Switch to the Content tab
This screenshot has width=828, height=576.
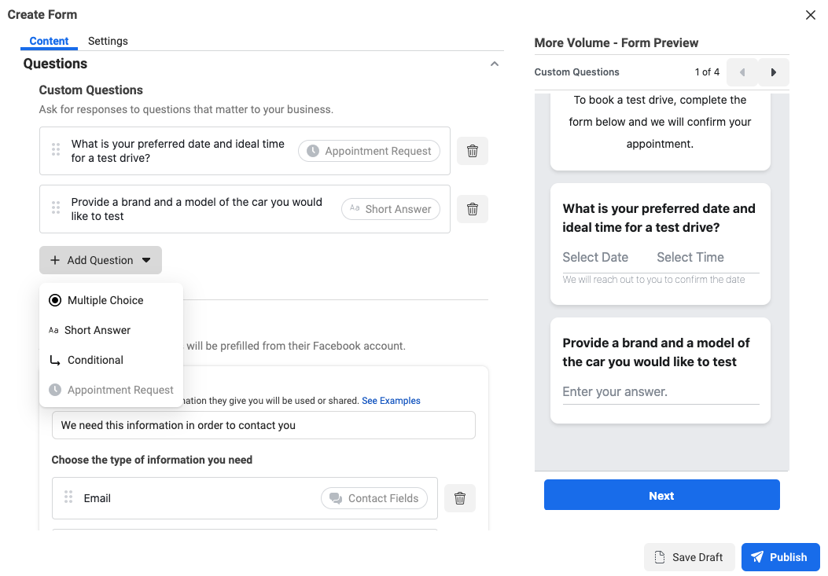click(49, 41)
